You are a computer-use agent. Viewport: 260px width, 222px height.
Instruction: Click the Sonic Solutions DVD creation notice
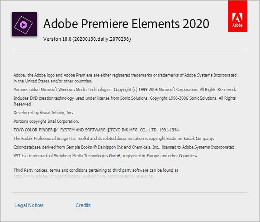pyautogui.click(x=124, y=101)
